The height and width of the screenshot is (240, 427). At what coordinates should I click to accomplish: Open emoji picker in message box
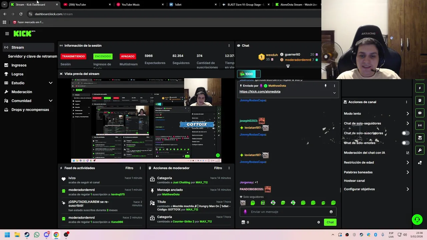331,212
